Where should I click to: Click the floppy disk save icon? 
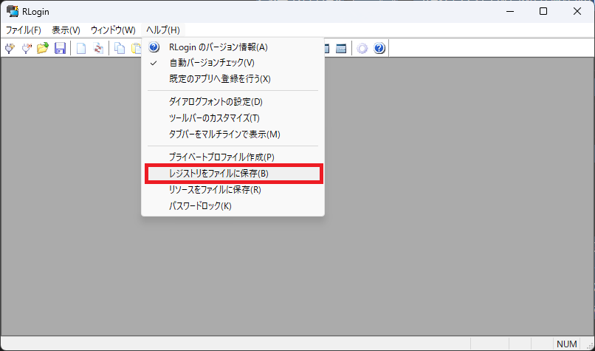coord(60,49)
